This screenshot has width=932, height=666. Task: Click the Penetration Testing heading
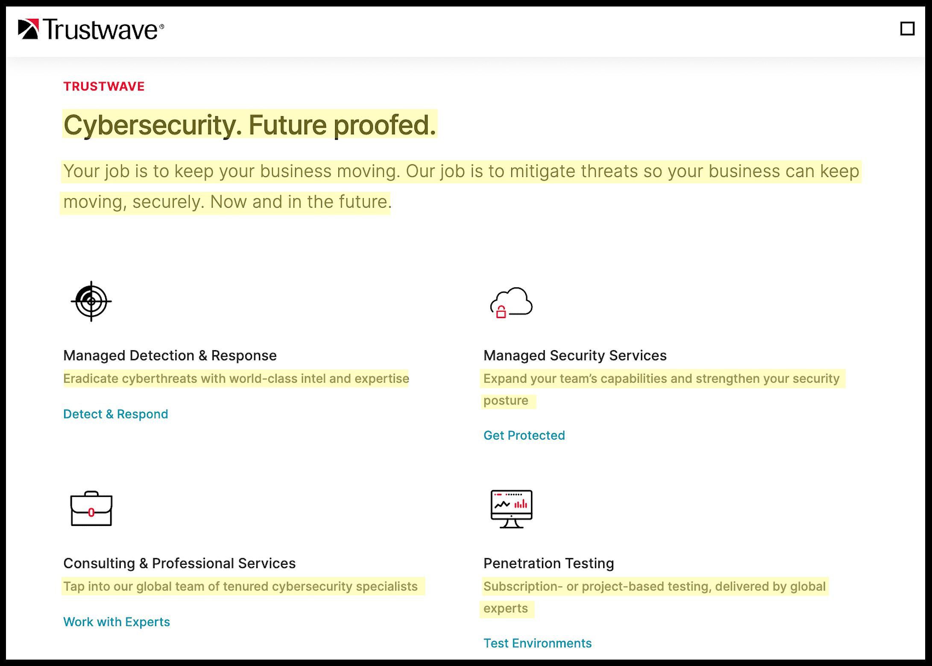click(x=549, y=564)
